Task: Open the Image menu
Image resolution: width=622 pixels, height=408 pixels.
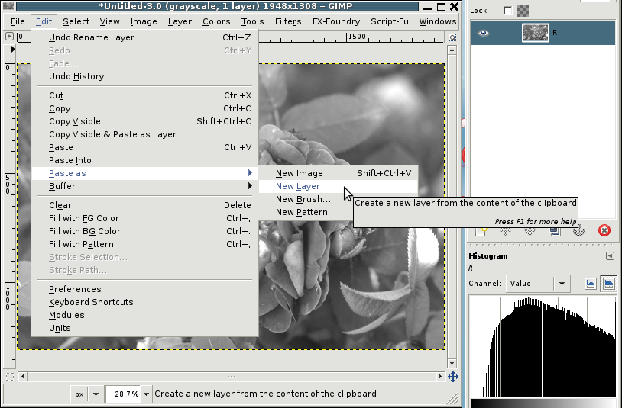Action: coord(144,21)
